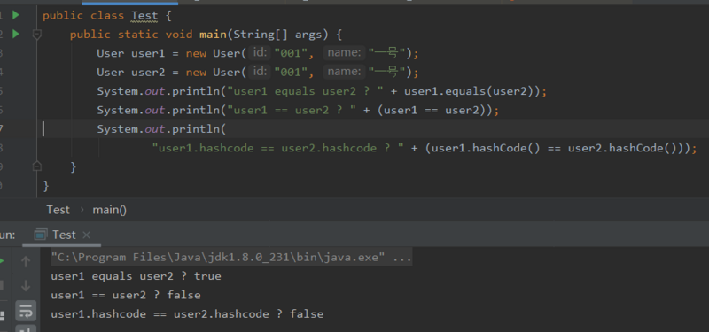This screenshot has width=709, height=332.
Task: Click the string "user1 equals user2 ? " in code
Action: point(305,92)
